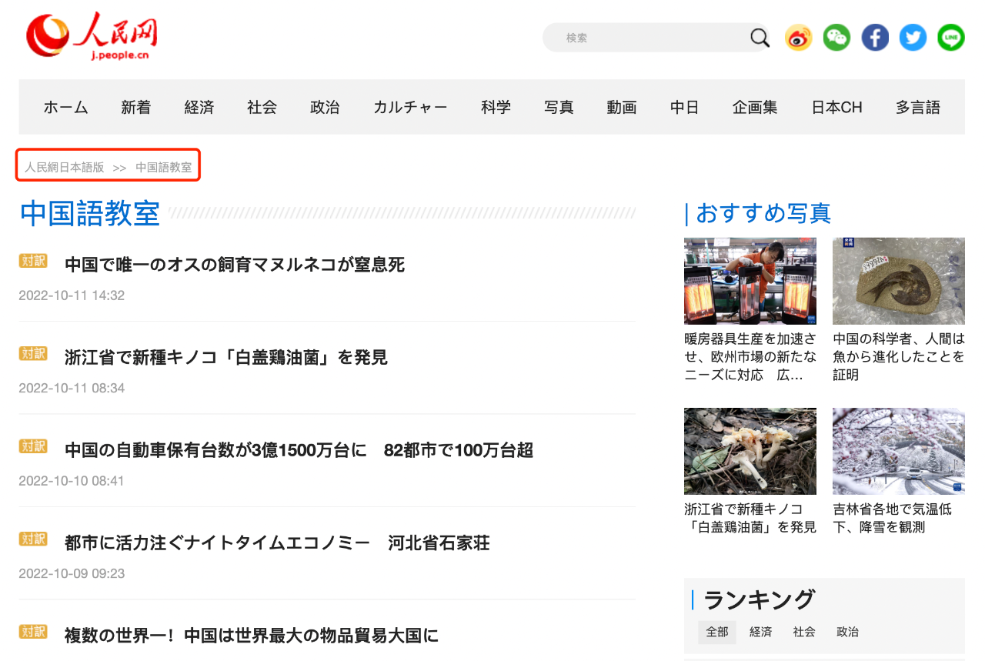
Task: Open 中日 navigation item
Action: click(684, 108)
